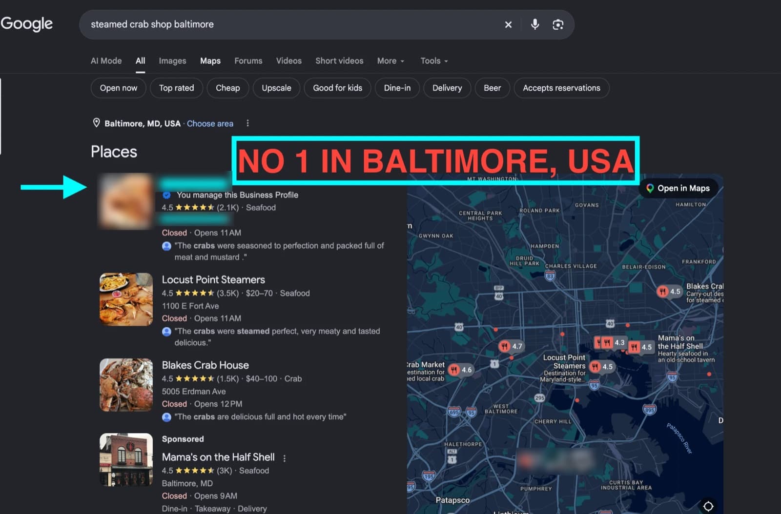Open the Blakes Crab House photo thumbnail
The height and width of the screenshot is (514, 781).
(x=126, y=385)
